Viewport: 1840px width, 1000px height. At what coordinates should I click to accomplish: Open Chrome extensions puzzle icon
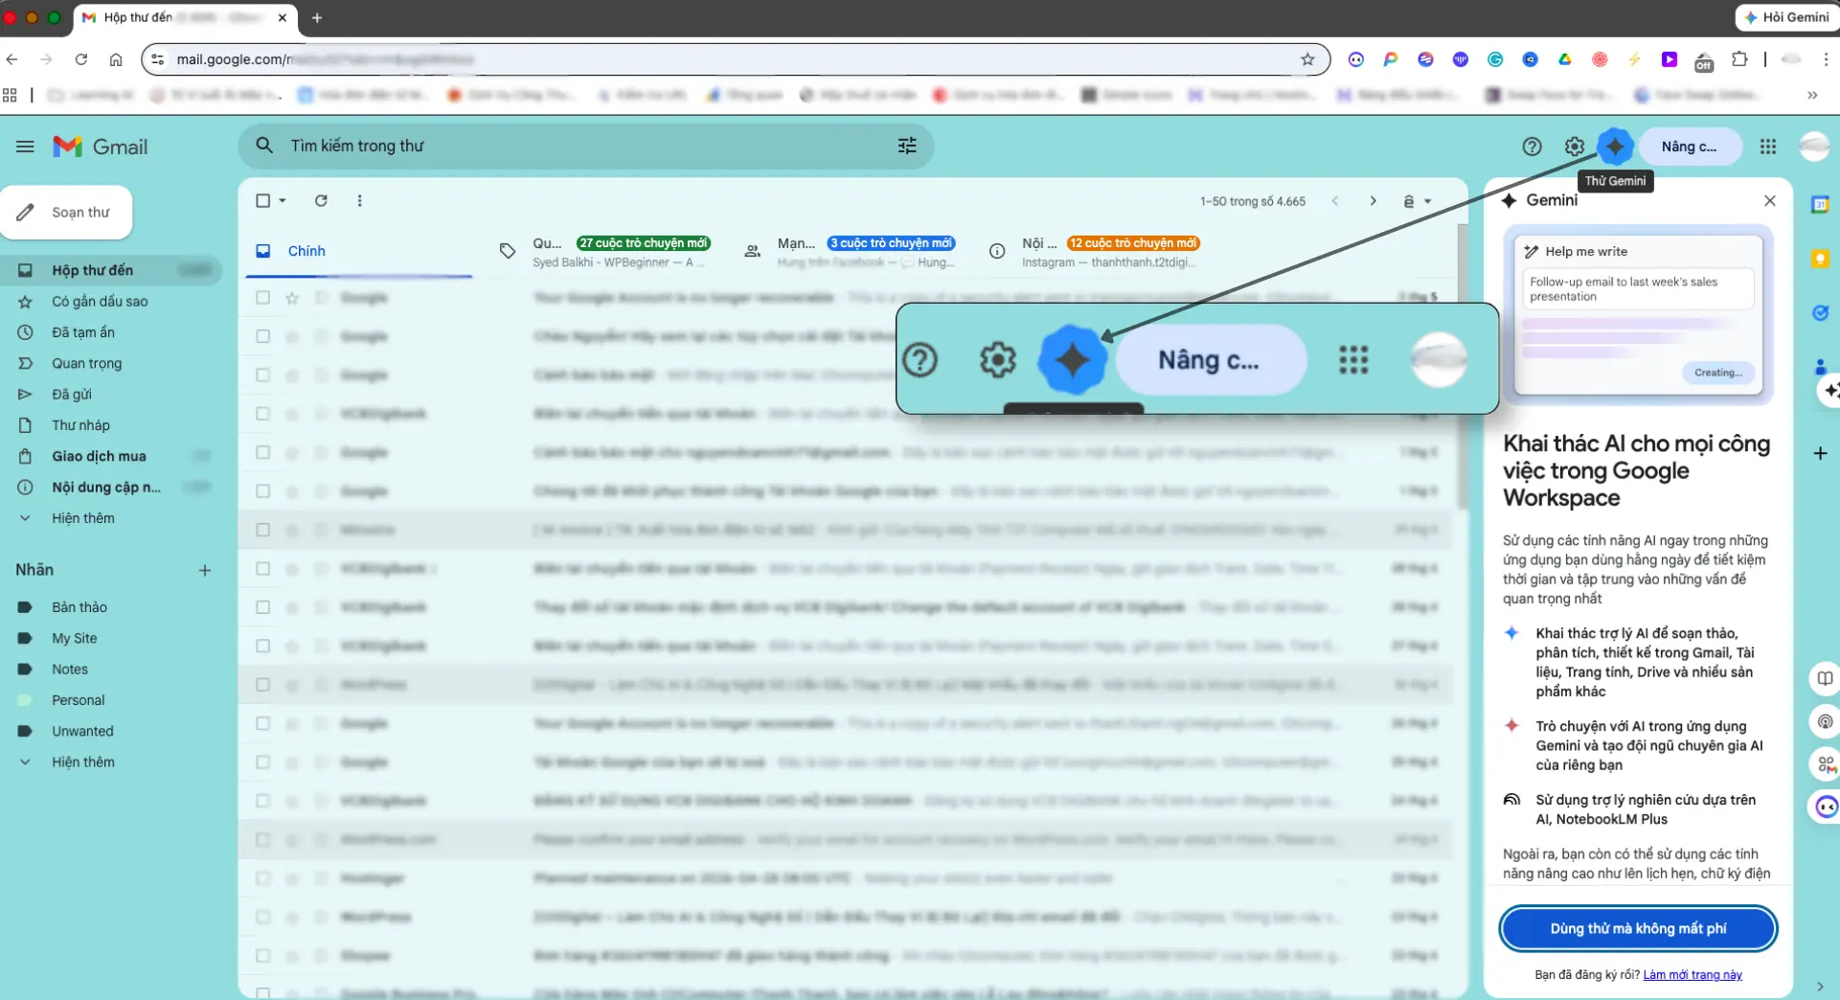[x=1739, y=59]
